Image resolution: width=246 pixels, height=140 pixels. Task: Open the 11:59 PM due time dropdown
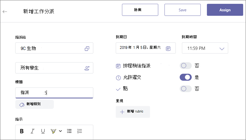(x=205, y=48)
